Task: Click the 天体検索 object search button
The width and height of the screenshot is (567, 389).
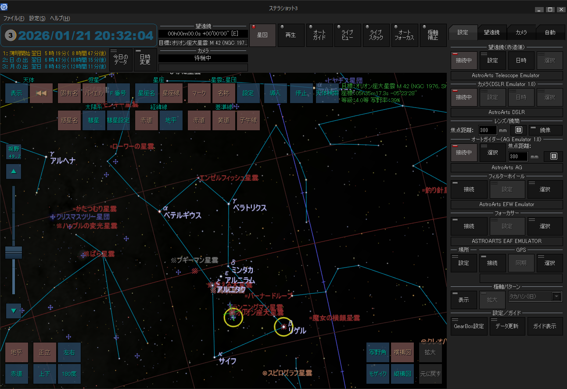Action: 327,93
